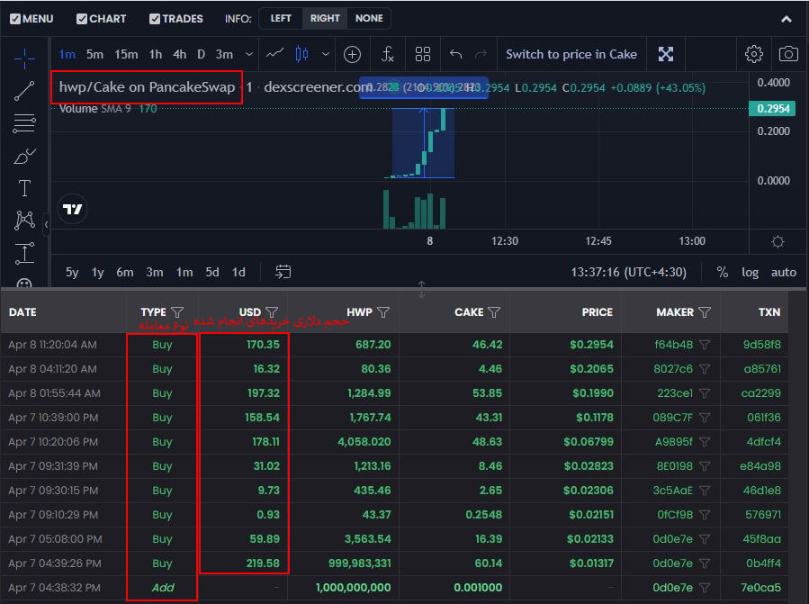Click the TradingView logo
Screen dimensions: 809x604
click(72, 209)
